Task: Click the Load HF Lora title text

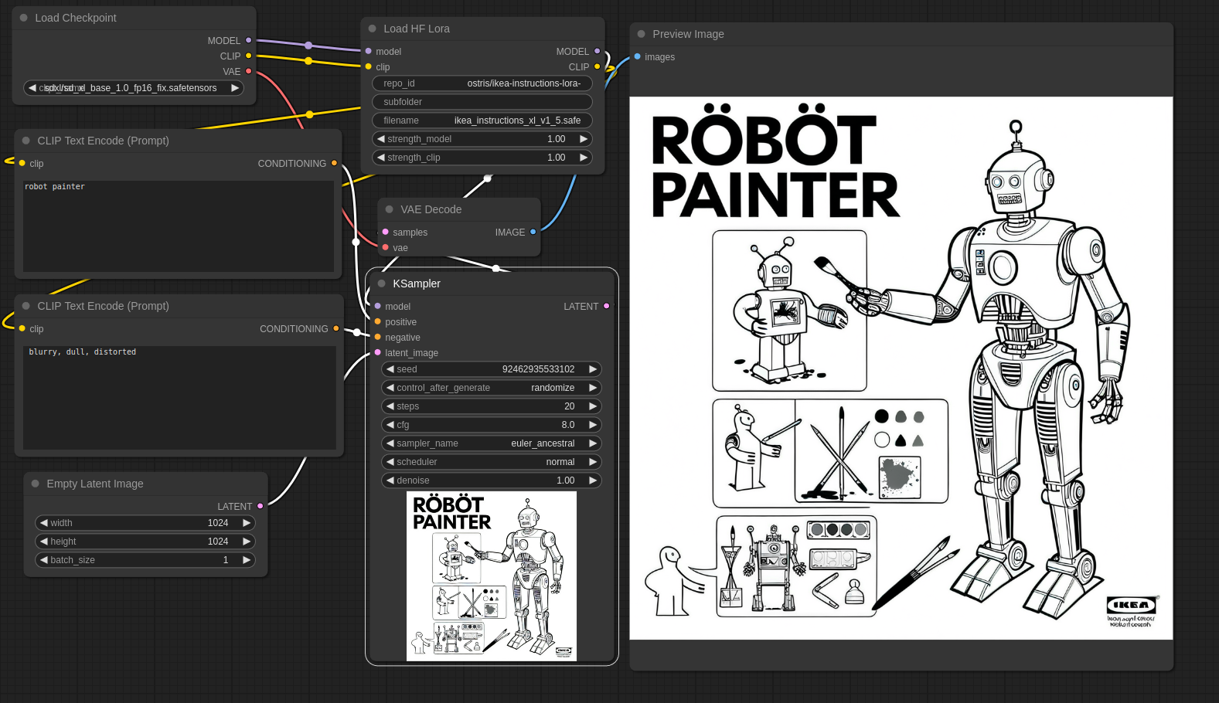Action: (x=417, y=29)
